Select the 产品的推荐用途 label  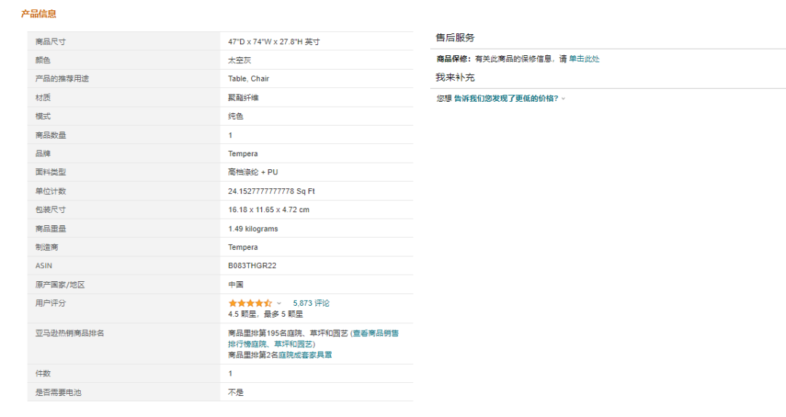[62, 78]
